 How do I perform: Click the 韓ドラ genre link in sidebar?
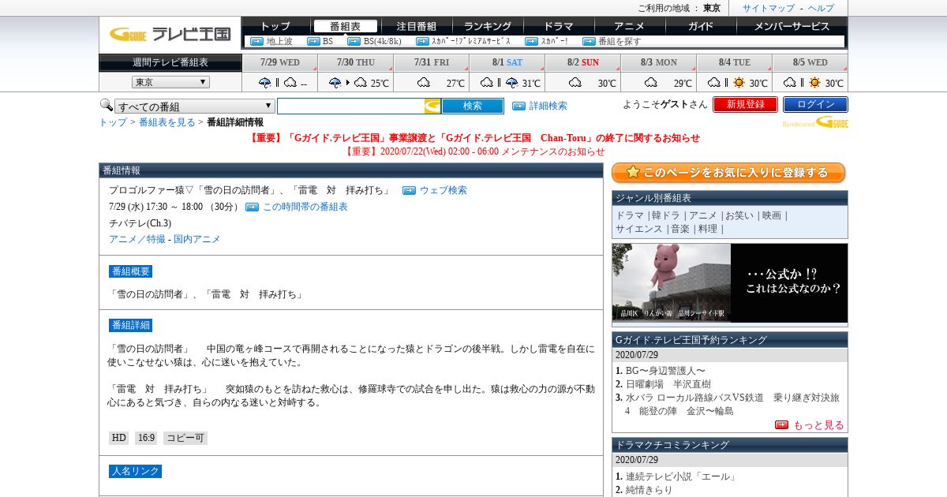666,215
